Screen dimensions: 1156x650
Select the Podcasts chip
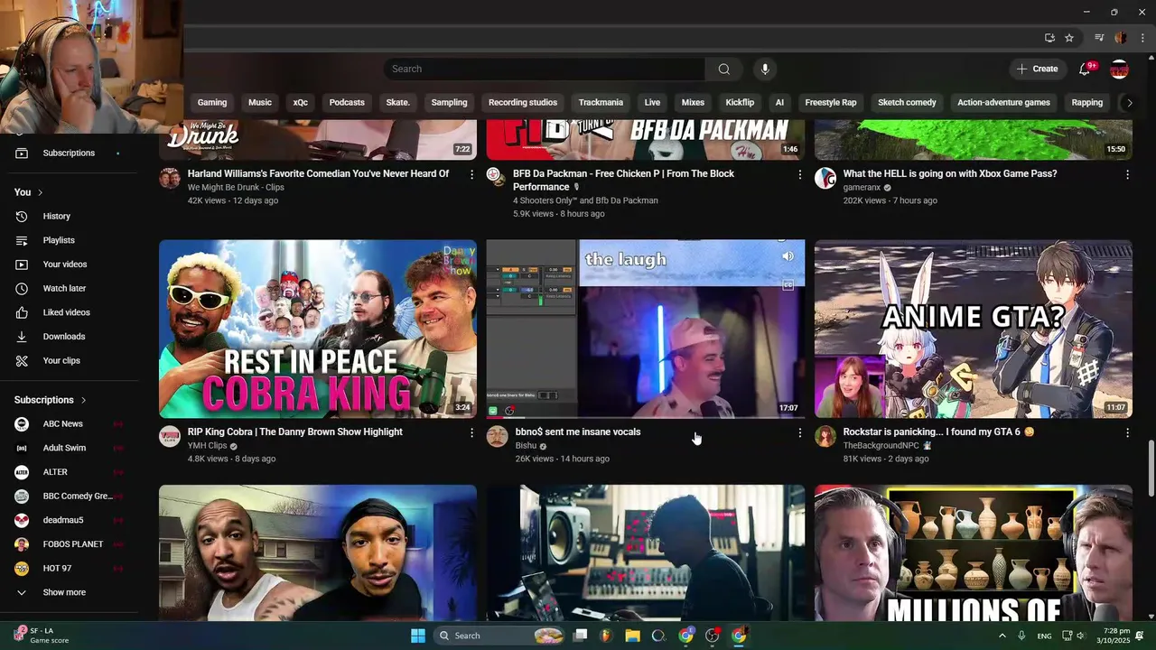(x=347, y=102)
